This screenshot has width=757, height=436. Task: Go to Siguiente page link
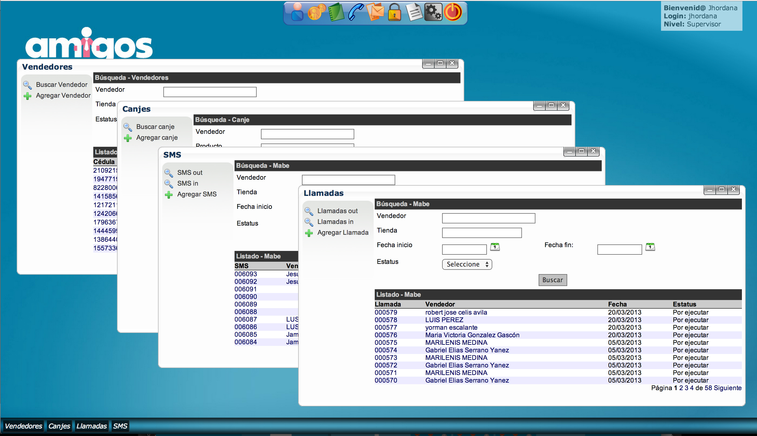click(727, 388)
